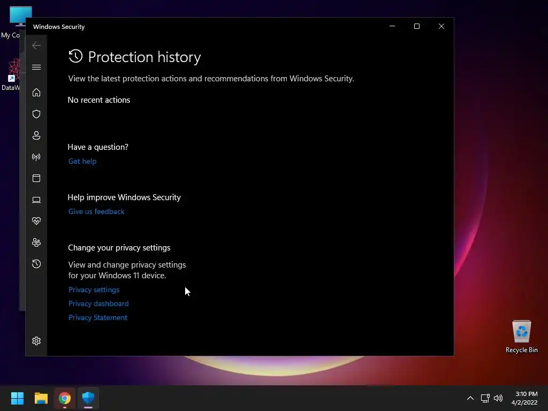Close the Windows Security window
The width and height of the screenshot is (548, 411).
click(442, 26)
